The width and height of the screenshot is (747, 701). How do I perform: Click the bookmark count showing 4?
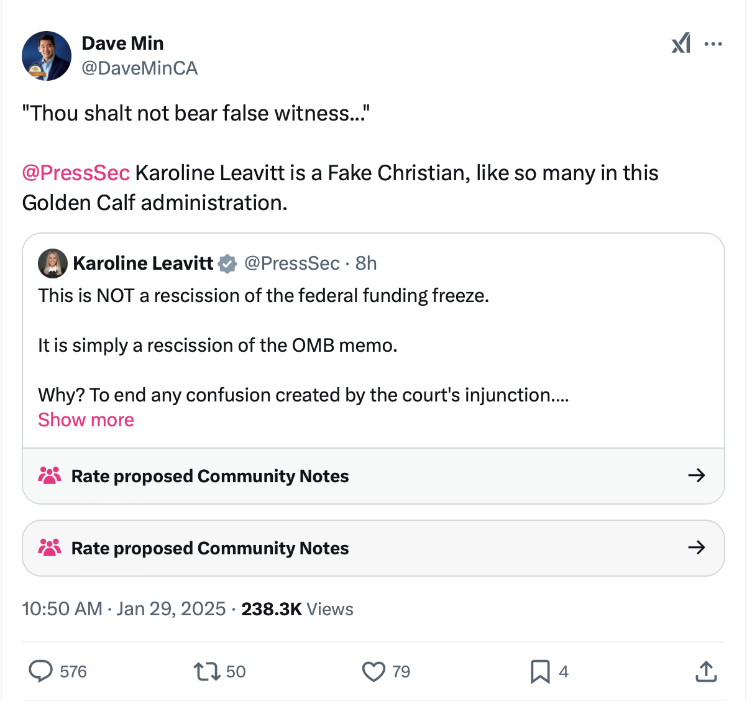[x=563, y=671]
